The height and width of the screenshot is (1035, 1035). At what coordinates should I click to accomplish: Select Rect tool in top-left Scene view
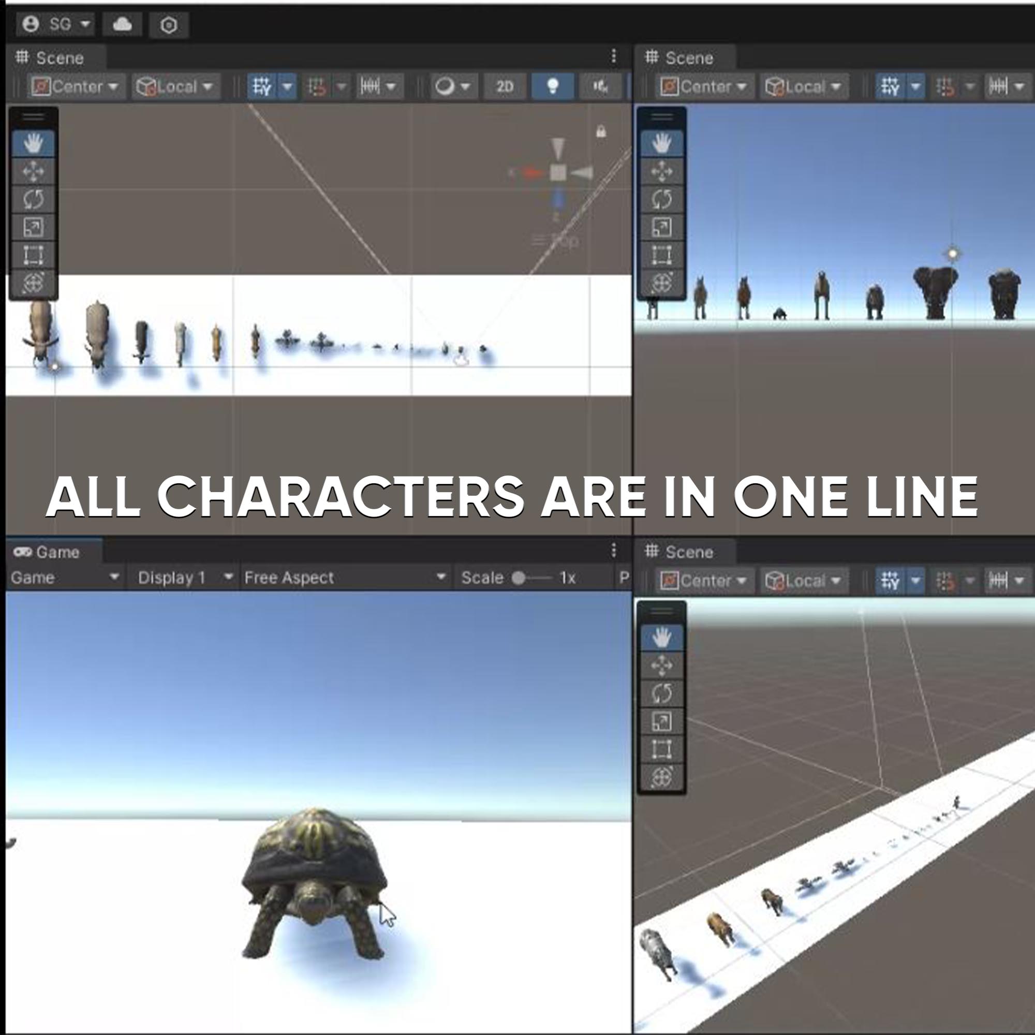tap(33, 255)
